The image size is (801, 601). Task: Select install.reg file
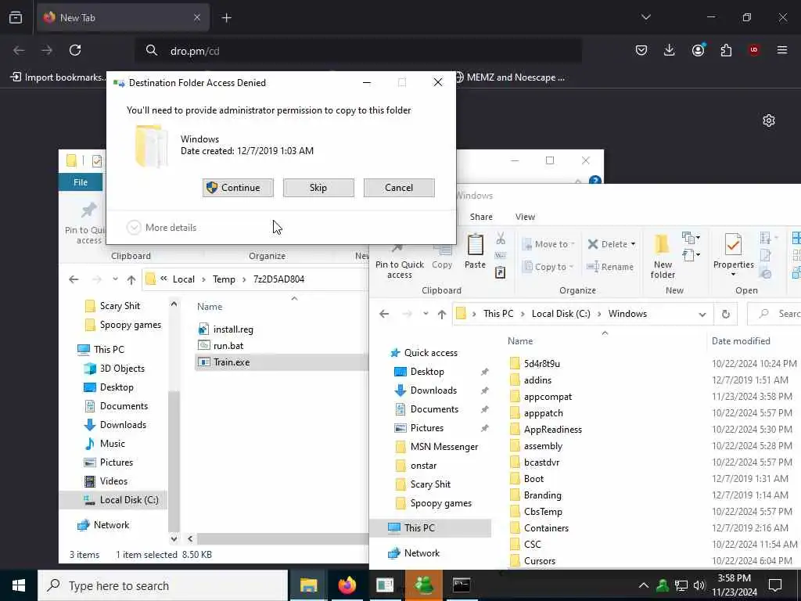[x=226, y=329]
